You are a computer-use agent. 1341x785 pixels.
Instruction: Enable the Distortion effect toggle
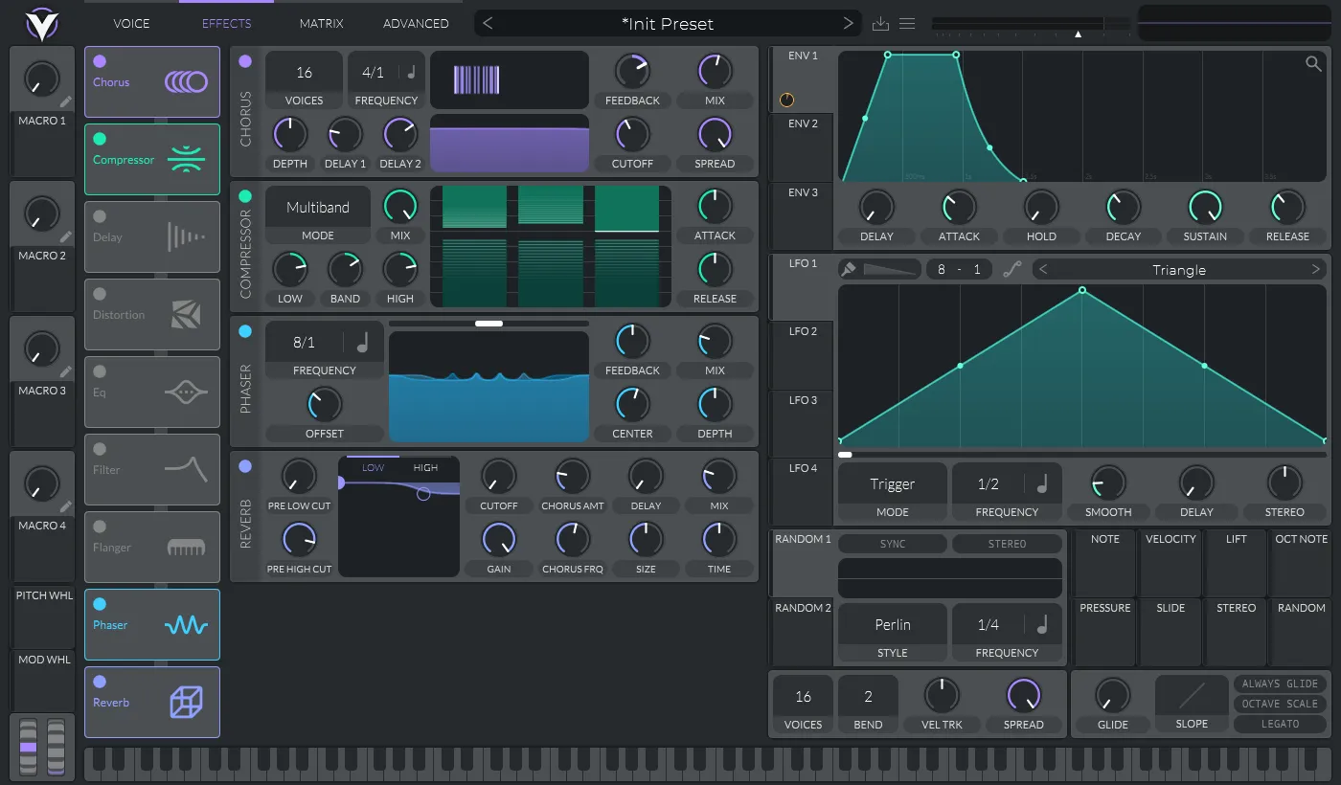coord(100,295)
